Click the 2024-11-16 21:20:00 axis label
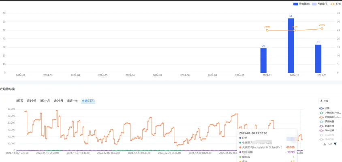 pyautogui.click(x=47, y=153)
